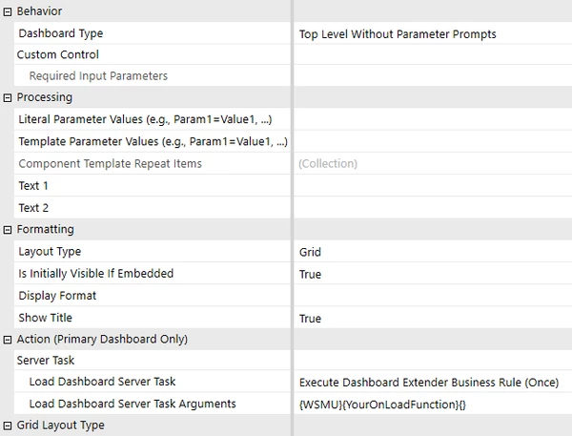Click the Literal Parameter Values field
Viewport: 572px width, 436px height.
click(x=433, y=119)
